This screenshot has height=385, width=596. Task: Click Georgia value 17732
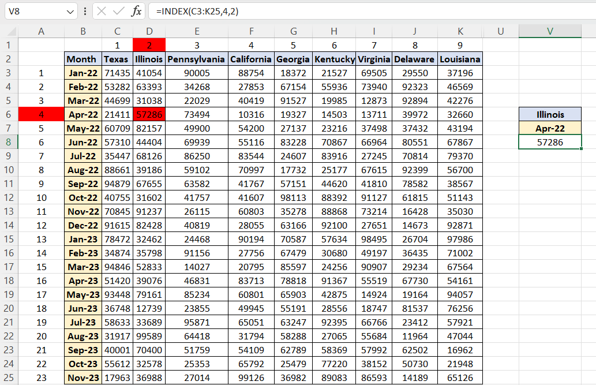(294, 170)
